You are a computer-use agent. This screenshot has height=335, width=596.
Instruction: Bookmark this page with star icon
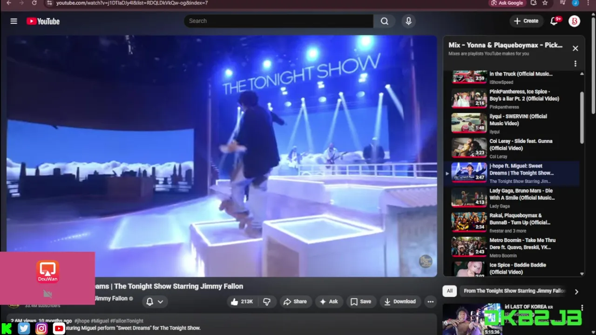(545, 3)
